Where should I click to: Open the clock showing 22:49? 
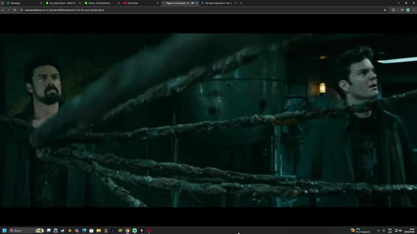[410, 230]
